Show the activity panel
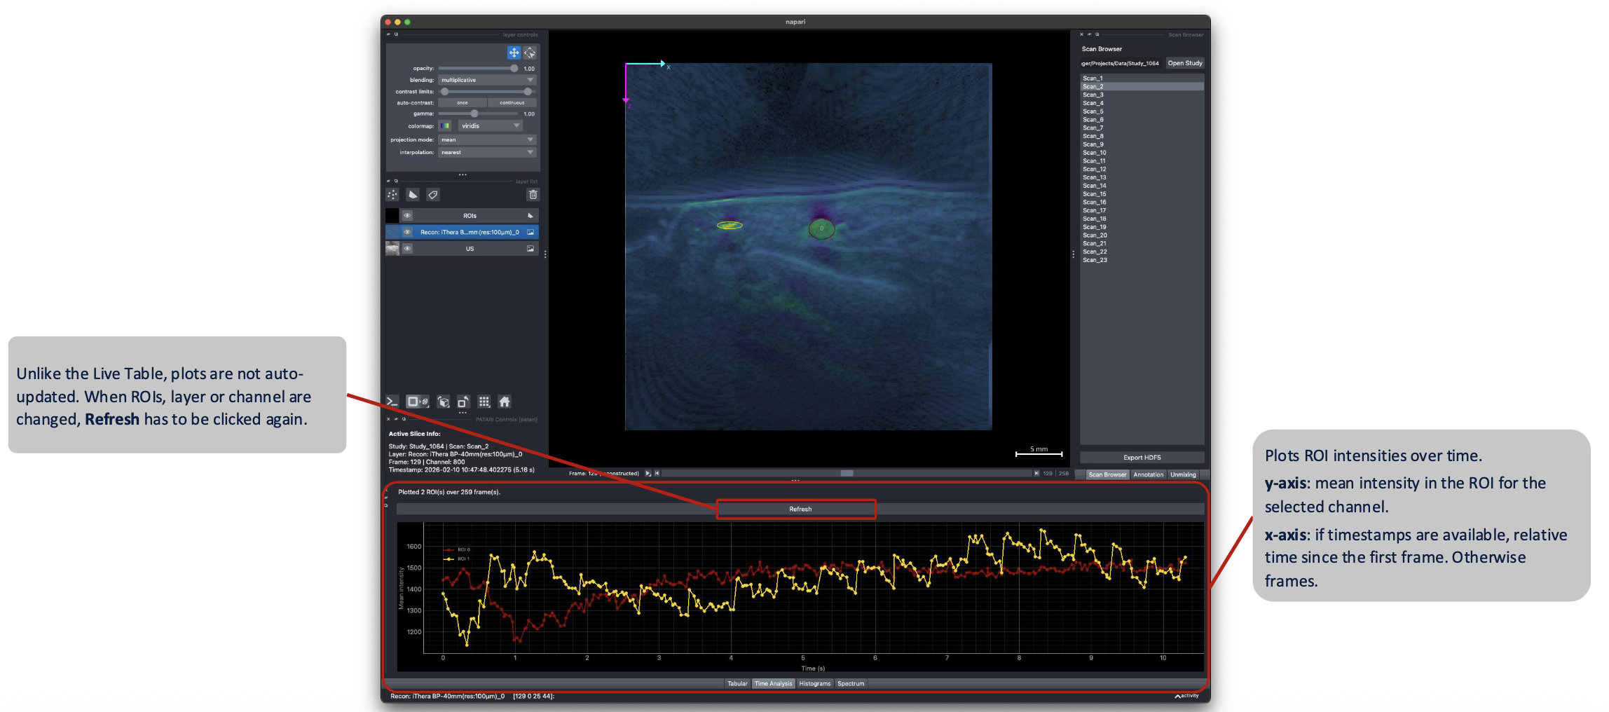 tap(1188, 696)
